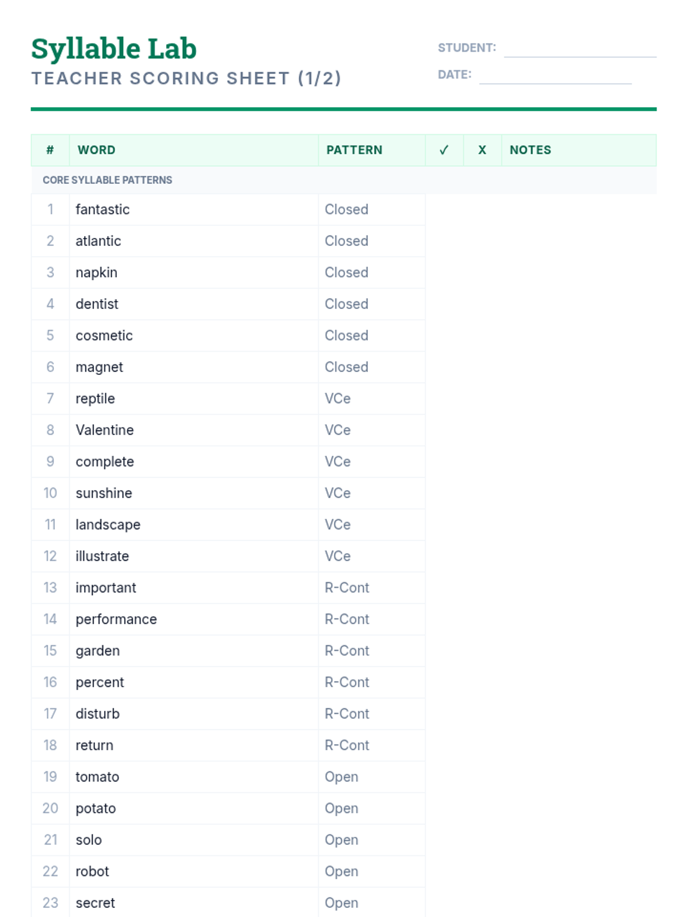Select the word fantastic
The width and height of the screenshot is (687, 917).
102,210
